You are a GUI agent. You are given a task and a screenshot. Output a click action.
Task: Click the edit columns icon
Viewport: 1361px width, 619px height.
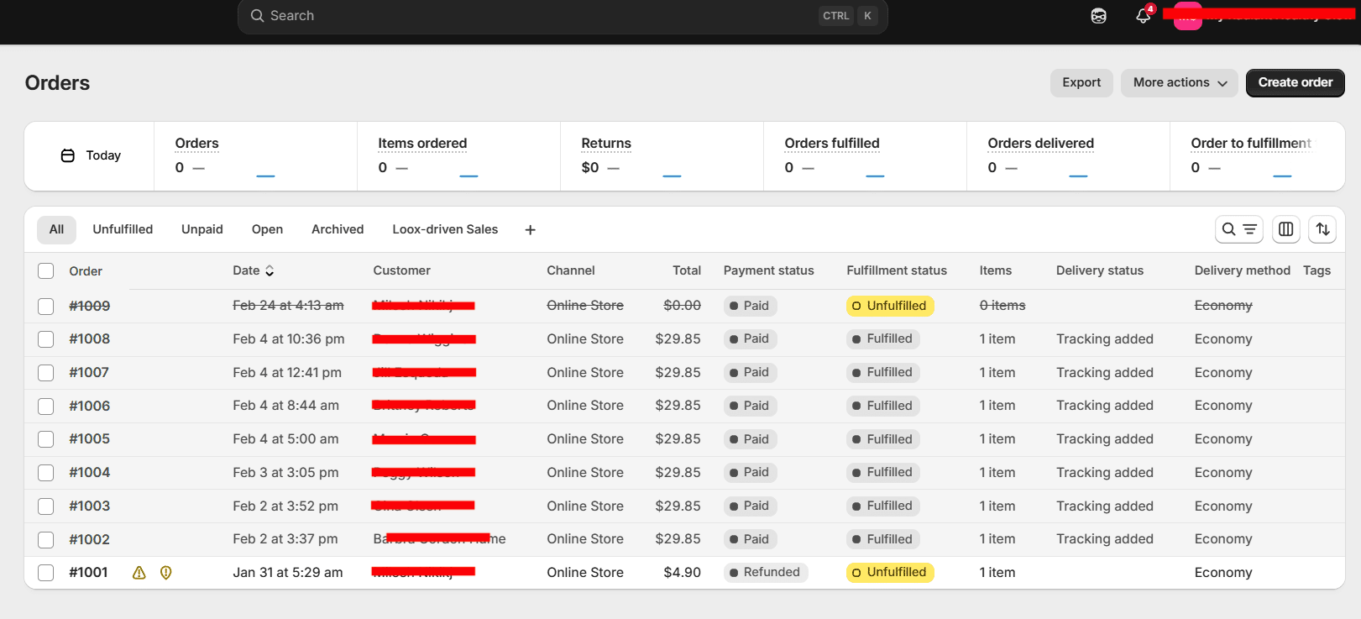point(1285,229)
